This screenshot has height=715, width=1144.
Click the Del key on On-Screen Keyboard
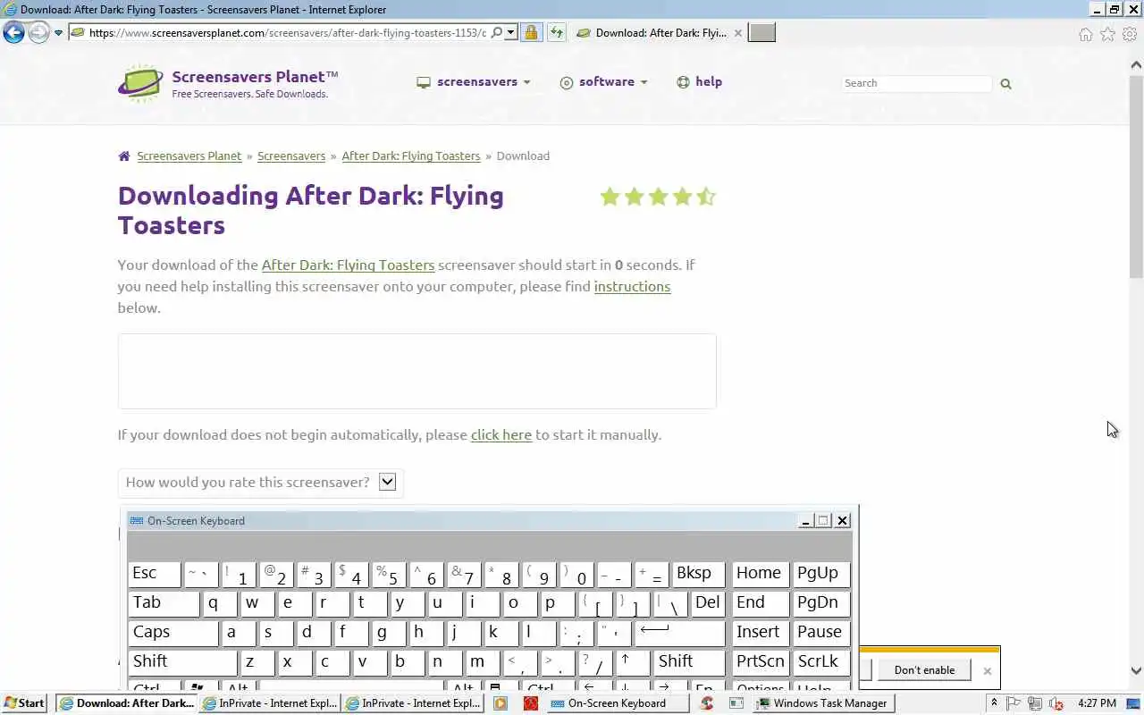707,603
